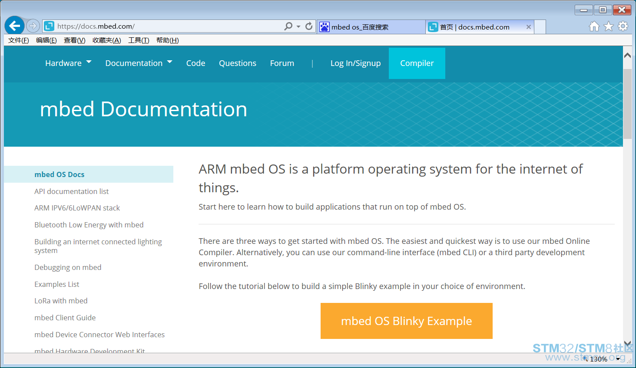636x368 pixels.
Task: Open mbed Device Connector Web Interfaces link
Action: click(99, 335)
